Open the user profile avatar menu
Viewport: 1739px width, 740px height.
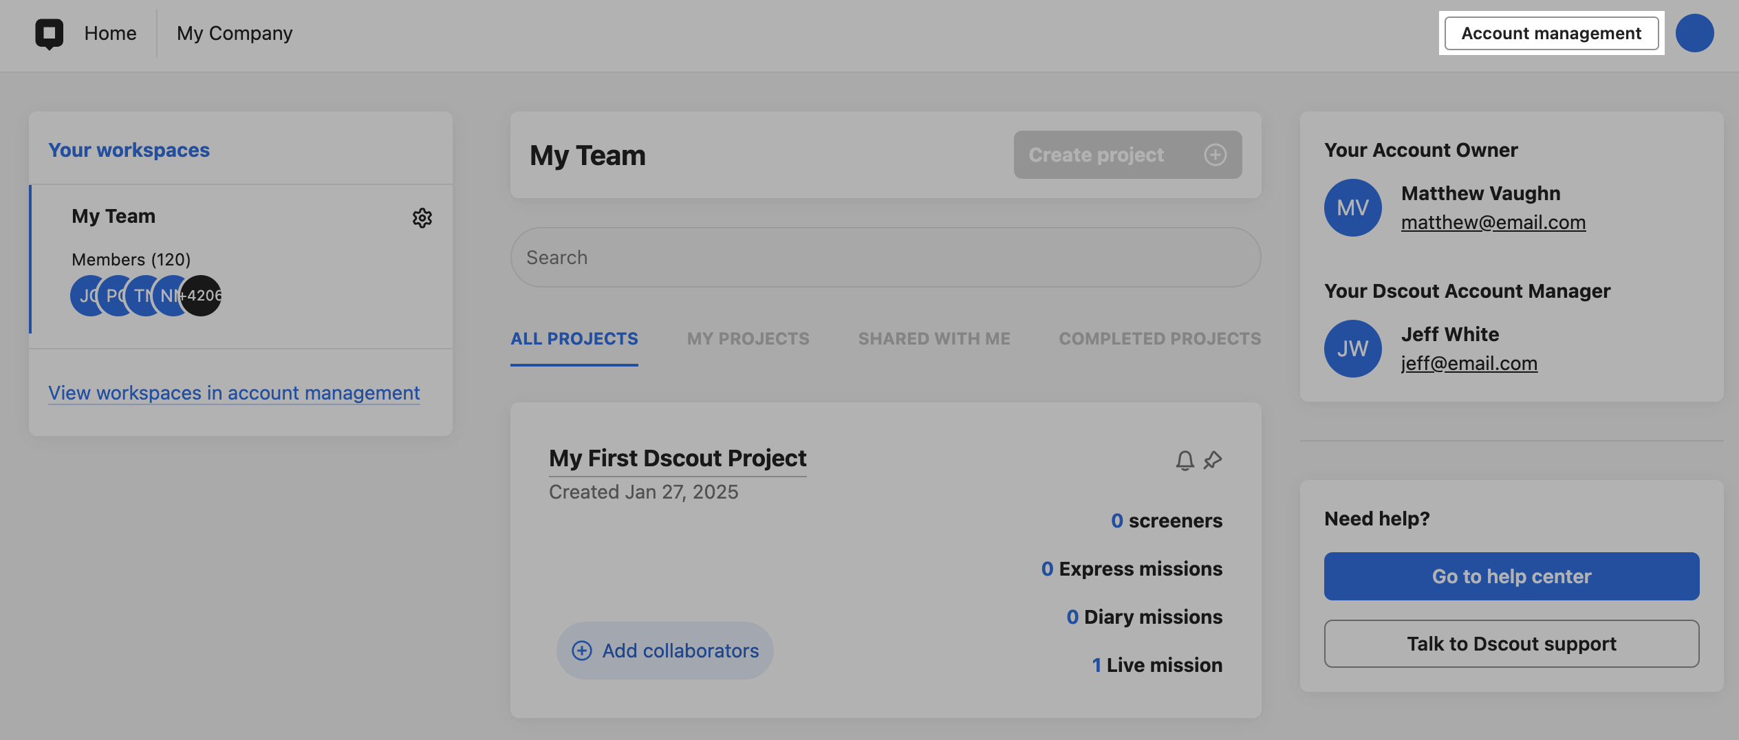pyautogui.click(x=1694, y=33)
